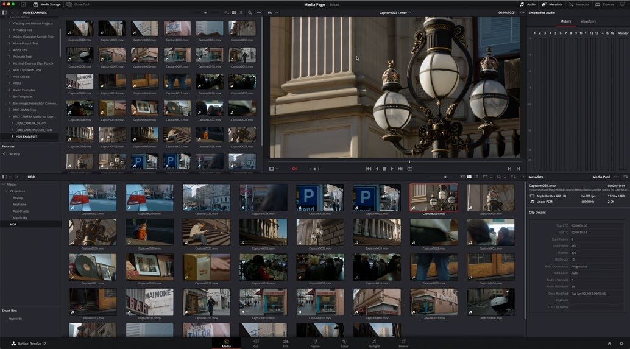
Task: Adjust media storage thumbnail size slider
Action: 205,13
